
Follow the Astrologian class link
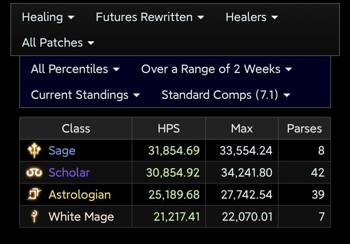click(80, 195)
